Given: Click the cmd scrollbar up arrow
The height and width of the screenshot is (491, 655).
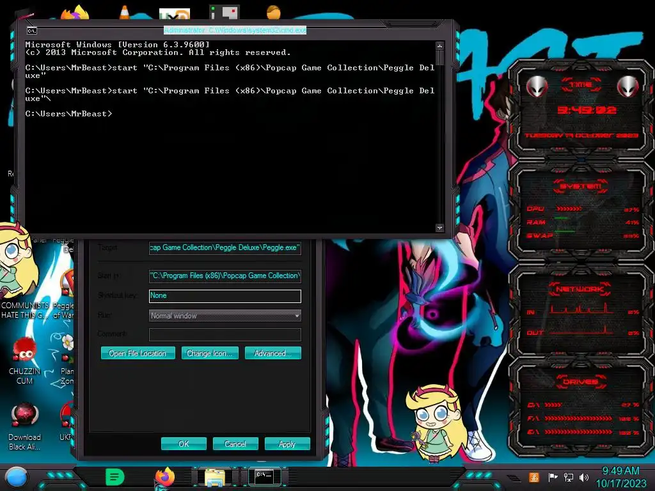Looking at the screenshot, I should pos(439,45).
